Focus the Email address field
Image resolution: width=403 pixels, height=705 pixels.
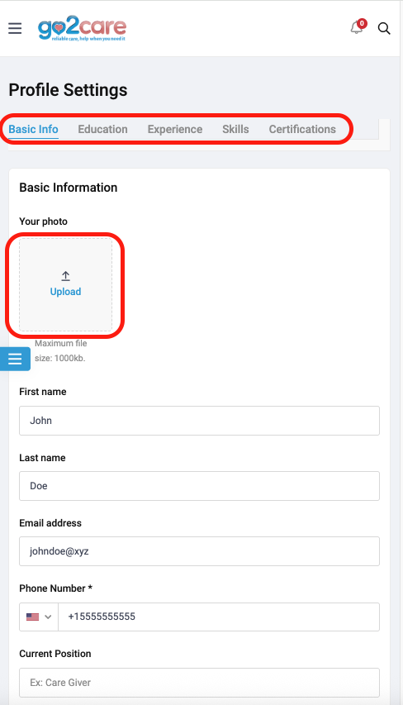pos(200,551)
